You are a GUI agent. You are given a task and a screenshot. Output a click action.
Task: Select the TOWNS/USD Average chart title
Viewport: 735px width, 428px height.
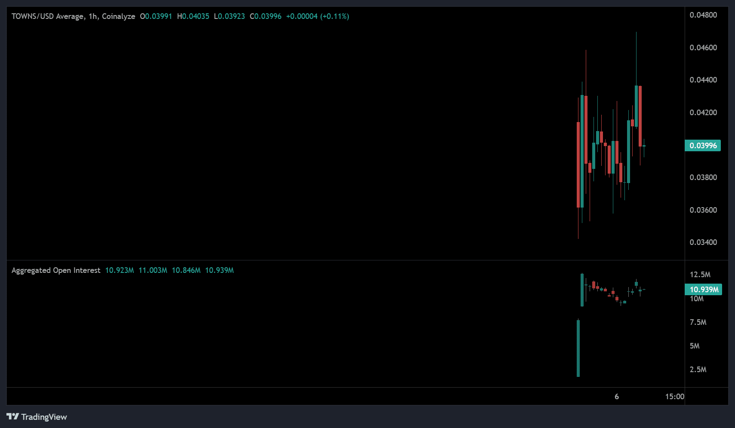[x=73, y=16]
